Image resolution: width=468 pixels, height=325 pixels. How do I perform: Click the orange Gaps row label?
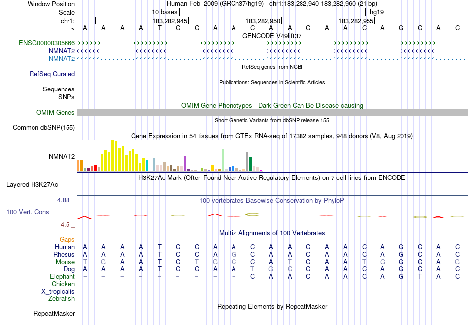(x=67, y=240)
